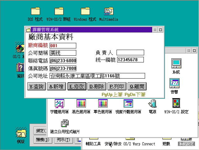The width and height of the screenshot is (199, 150).
Task: Open the DOS 程式 folder icon
Action: pos(36,11)
